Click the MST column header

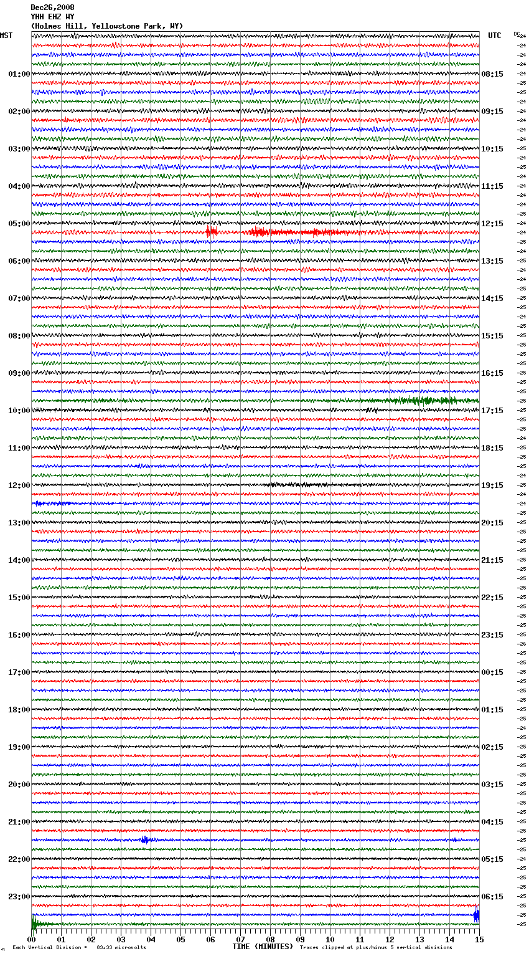pos(6,36)
